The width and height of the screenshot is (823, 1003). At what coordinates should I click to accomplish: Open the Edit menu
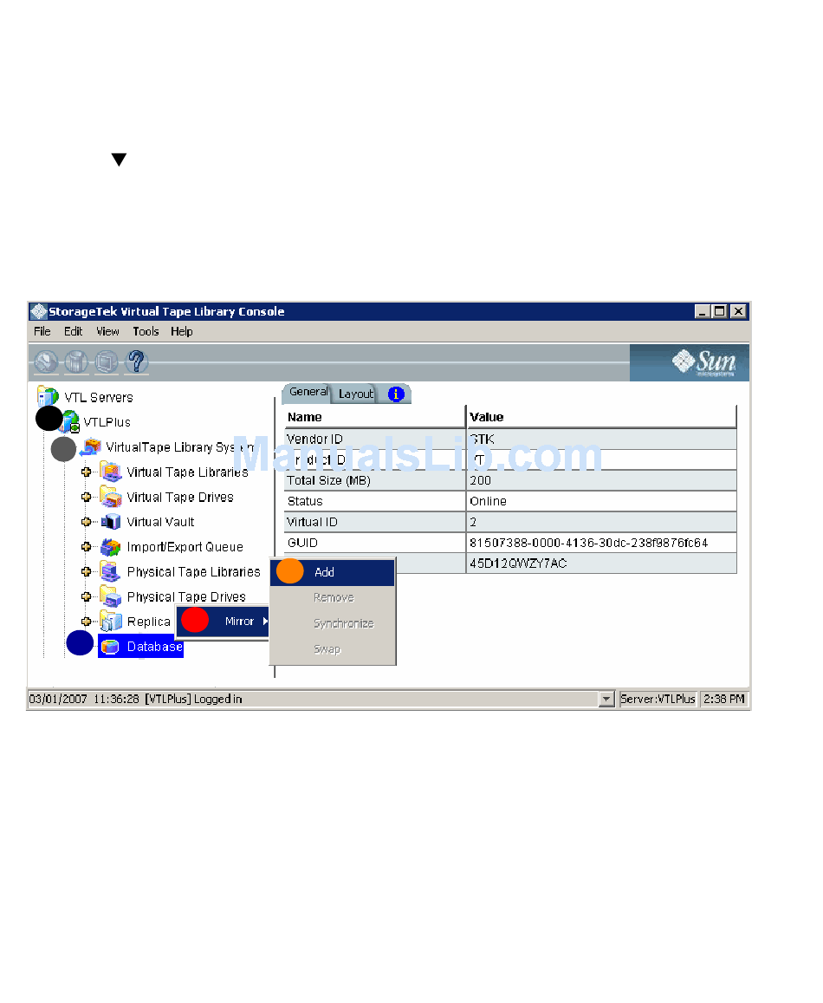coord(73,331)
